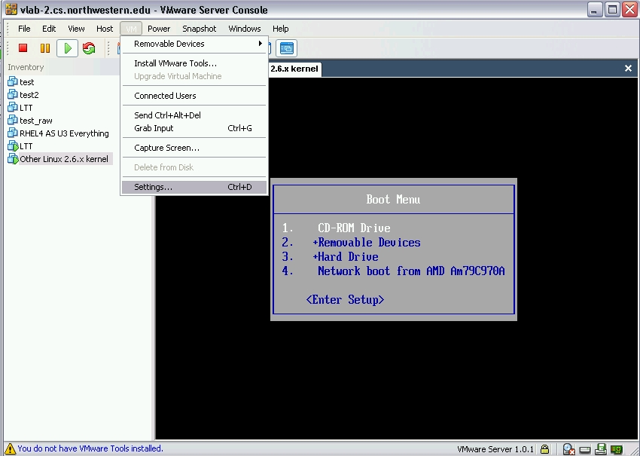Open the Power menu
640x456 pixels.
pos(159,29)
